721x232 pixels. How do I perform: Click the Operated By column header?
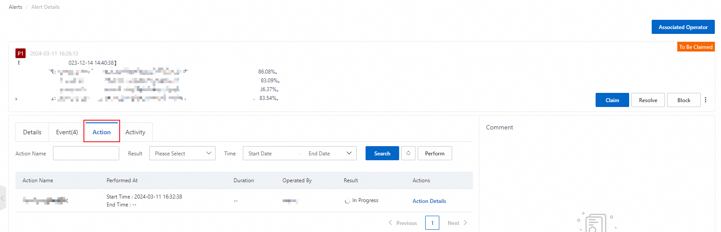[297, 180]
